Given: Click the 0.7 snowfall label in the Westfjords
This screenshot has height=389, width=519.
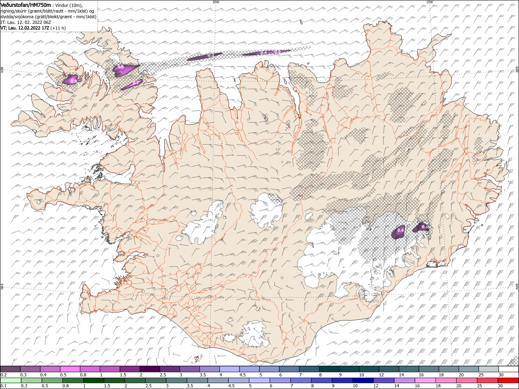Looking at the screenshot, I should click(x=136, y=83).
